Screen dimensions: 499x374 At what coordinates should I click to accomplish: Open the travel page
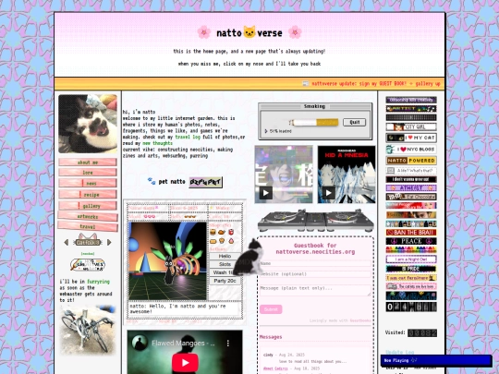pyautogui.click(x=88, y=226)
